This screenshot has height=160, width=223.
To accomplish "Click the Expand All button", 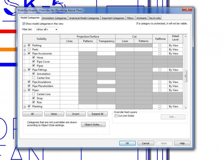I will point(97,114).
